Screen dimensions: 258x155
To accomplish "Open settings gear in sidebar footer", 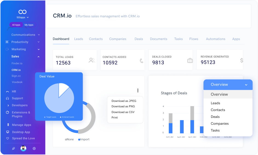I will coord(34,148).
